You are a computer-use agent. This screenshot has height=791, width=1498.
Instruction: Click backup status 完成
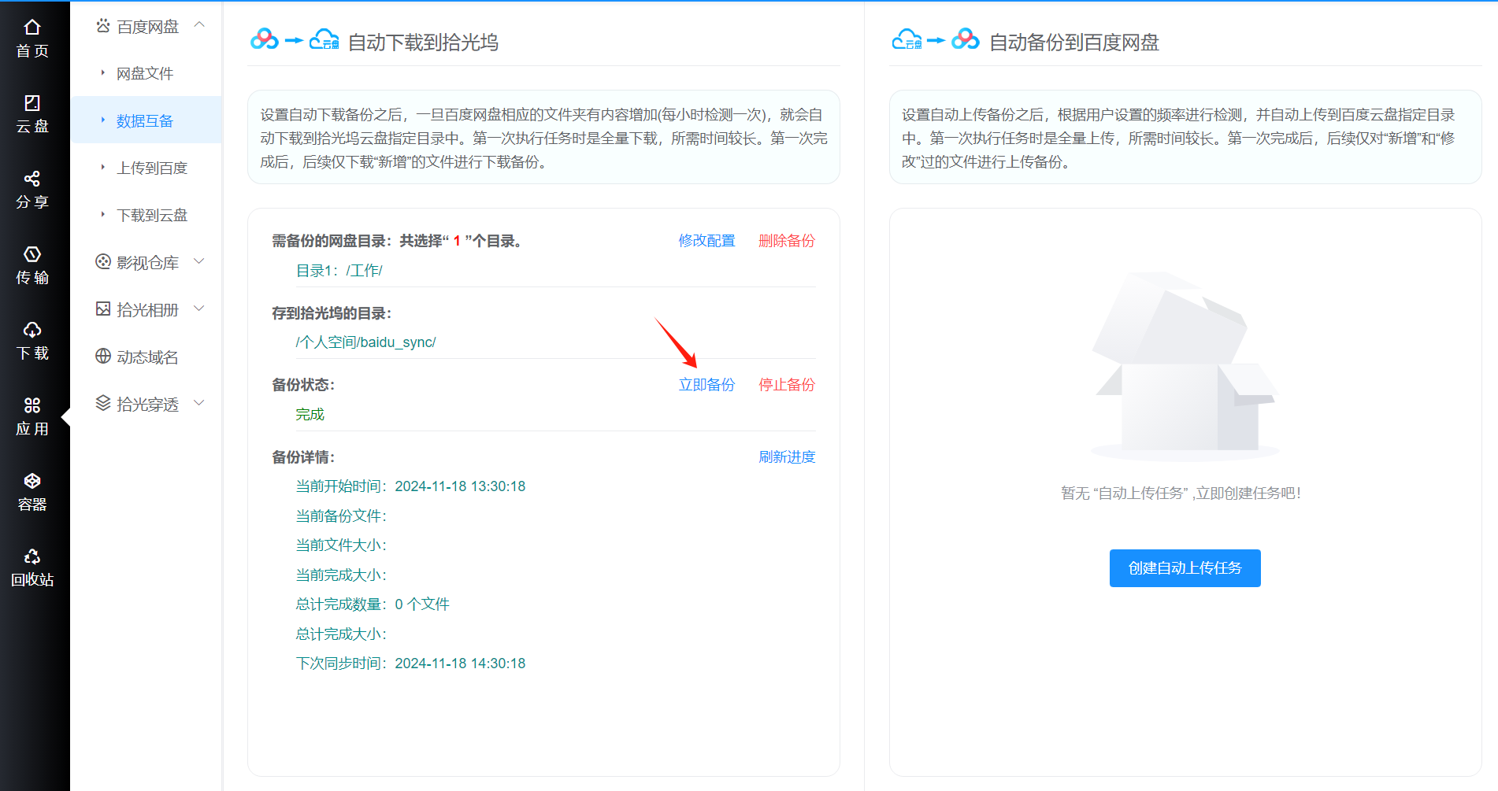click(310, 415)
